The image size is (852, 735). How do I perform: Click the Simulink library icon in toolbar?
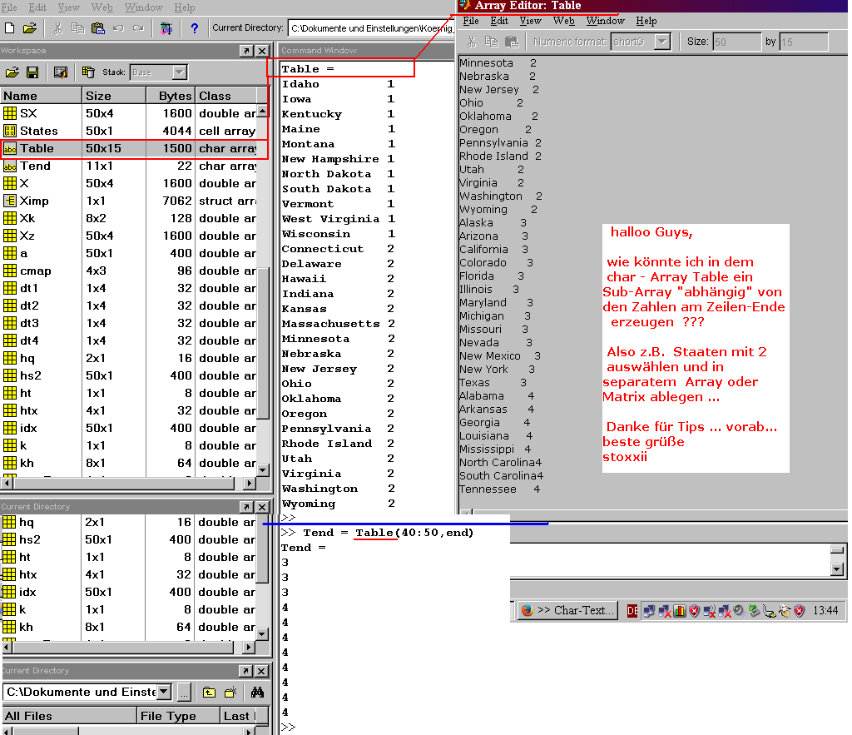(165, 28)
